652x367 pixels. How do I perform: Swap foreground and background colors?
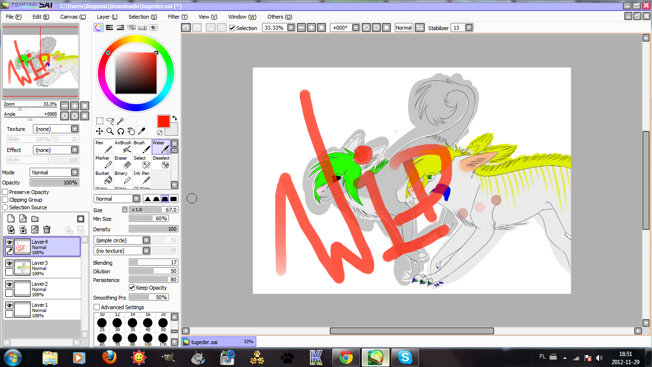(x=174, y=118)
